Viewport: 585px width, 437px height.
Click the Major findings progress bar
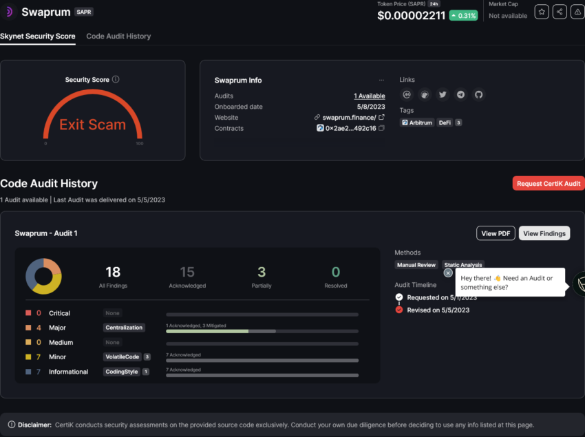[x=262, y=331]
